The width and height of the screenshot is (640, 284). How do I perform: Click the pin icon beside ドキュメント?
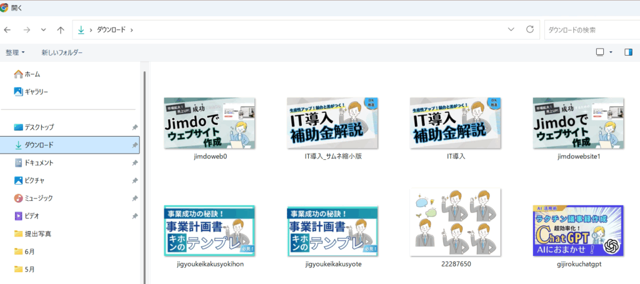click(x=135, y=162)
